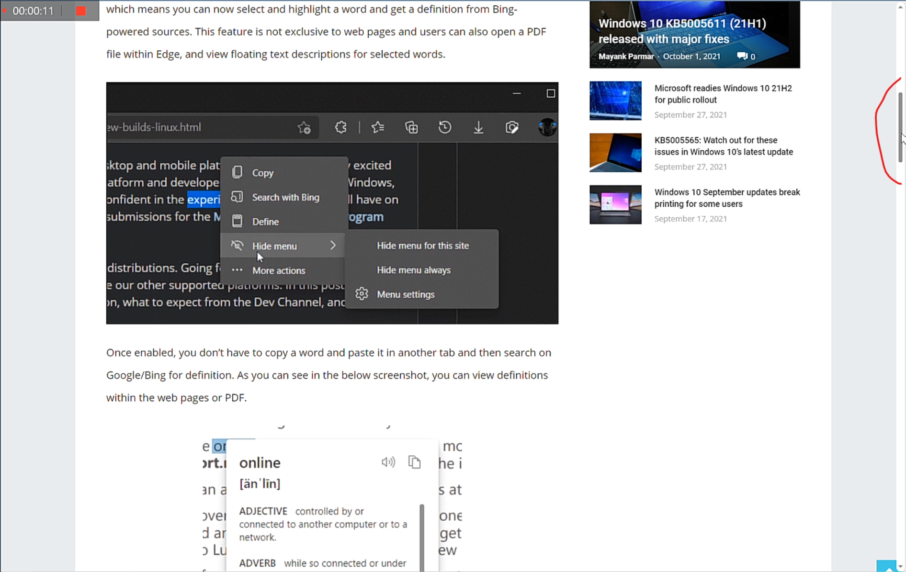Open browsing History icon in Edge toolbar
Viewport: 906px width, 572px height.
(x=444, y=127)
